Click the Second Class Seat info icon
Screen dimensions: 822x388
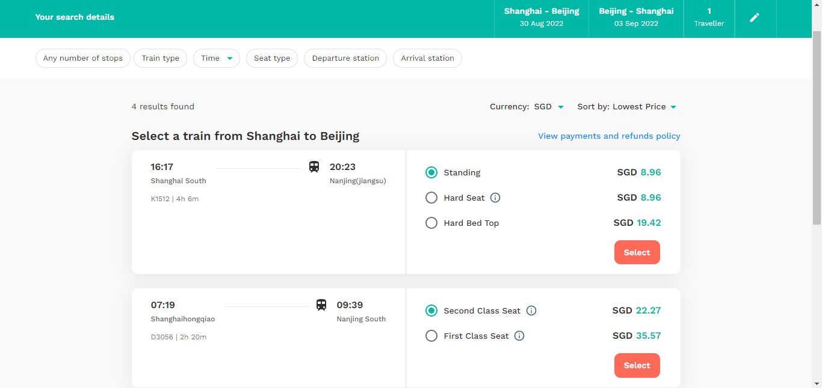(531, 311)
